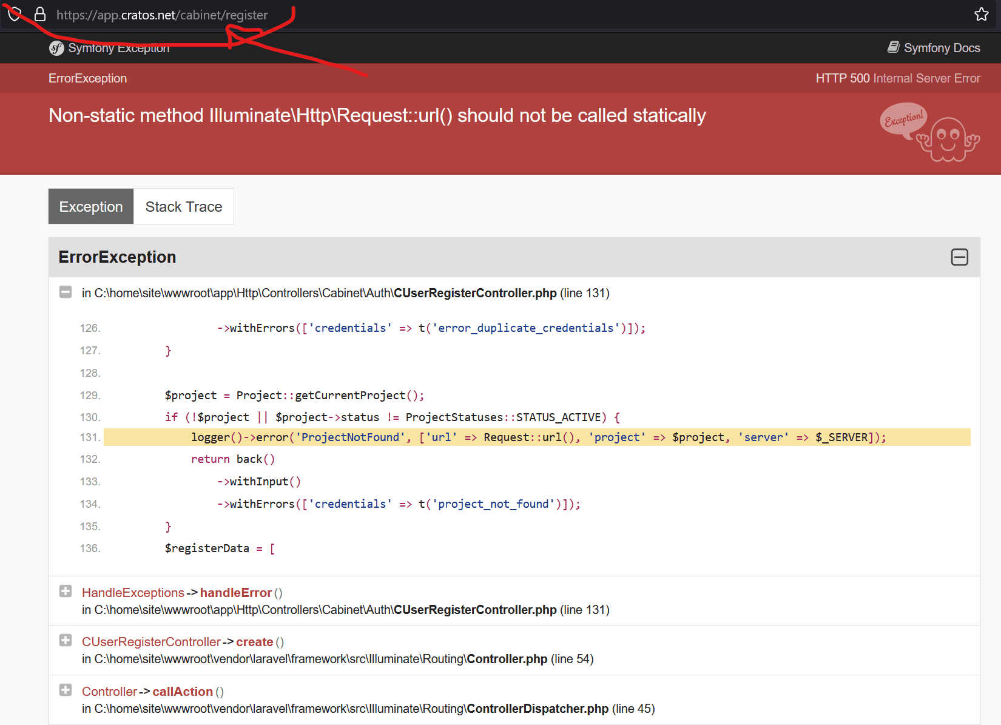Expand the CUserRegisterController create trace

coord(66,641)
